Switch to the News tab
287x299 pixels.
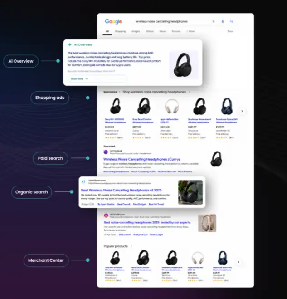point(163,31)
